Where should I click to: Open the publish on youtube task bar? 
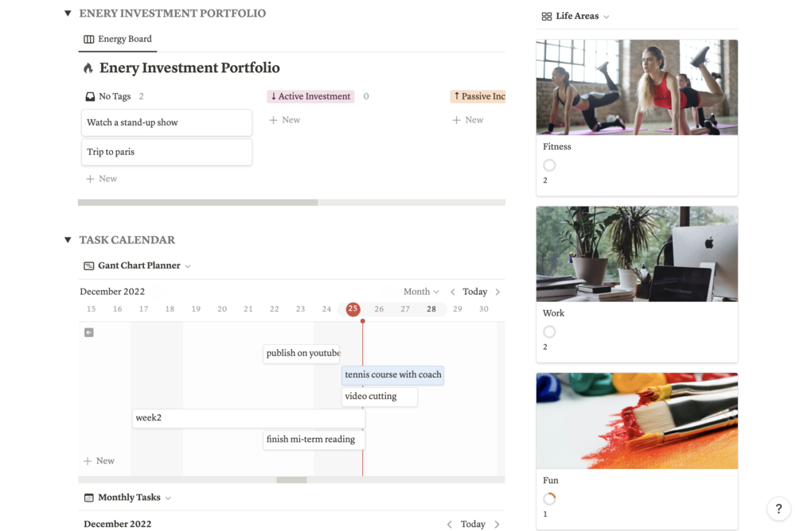(302, 353)
